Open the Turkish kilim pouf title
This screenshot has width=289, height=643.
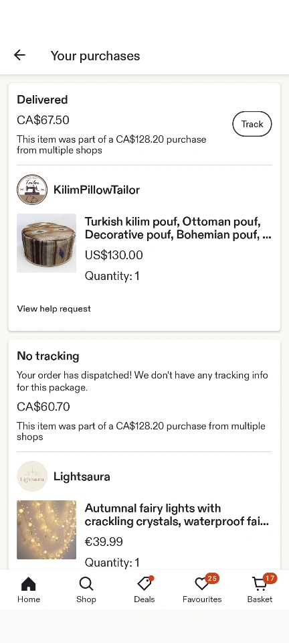(178, 228)
